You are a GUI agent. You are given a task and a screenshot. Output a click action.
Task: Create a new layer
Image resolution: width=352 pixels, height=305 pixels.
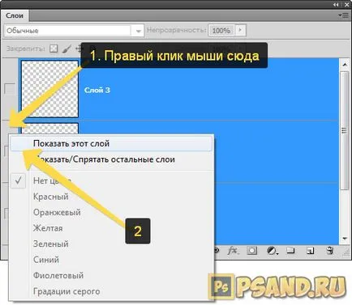[310, 251]
